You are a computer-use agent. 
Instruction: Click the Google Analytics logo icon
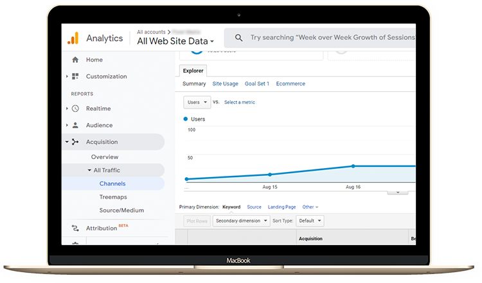73,38
